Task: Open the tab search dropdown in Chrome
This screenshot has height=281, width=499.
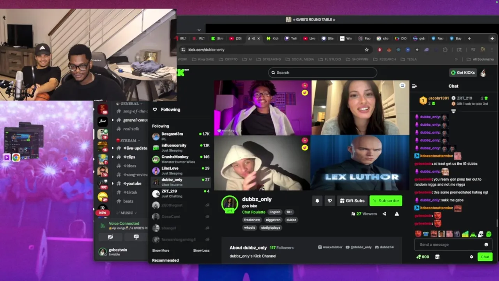Action: [x=199, y=30]
